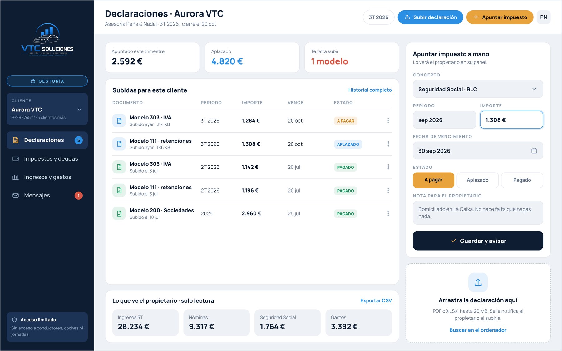Select the 'Aplazado' status option
Viewport: 562px width, 351px height.
pos(477,180)
